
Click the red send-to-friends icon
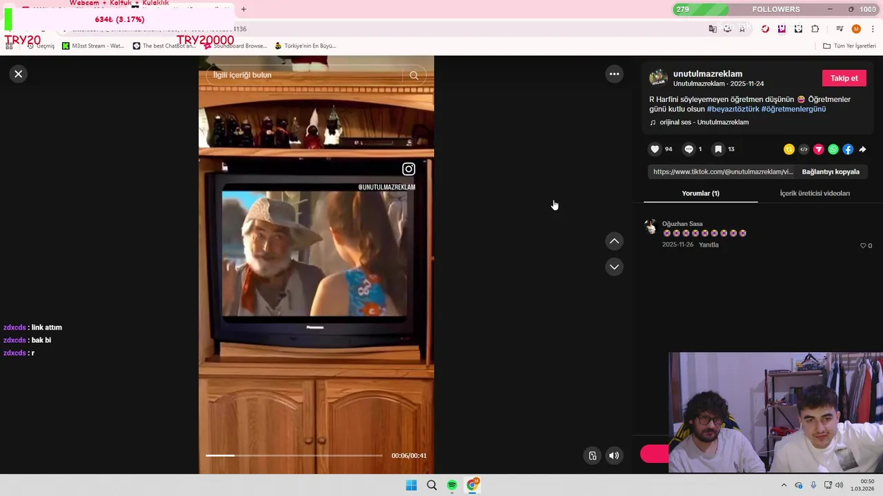(x=819, y=149)
